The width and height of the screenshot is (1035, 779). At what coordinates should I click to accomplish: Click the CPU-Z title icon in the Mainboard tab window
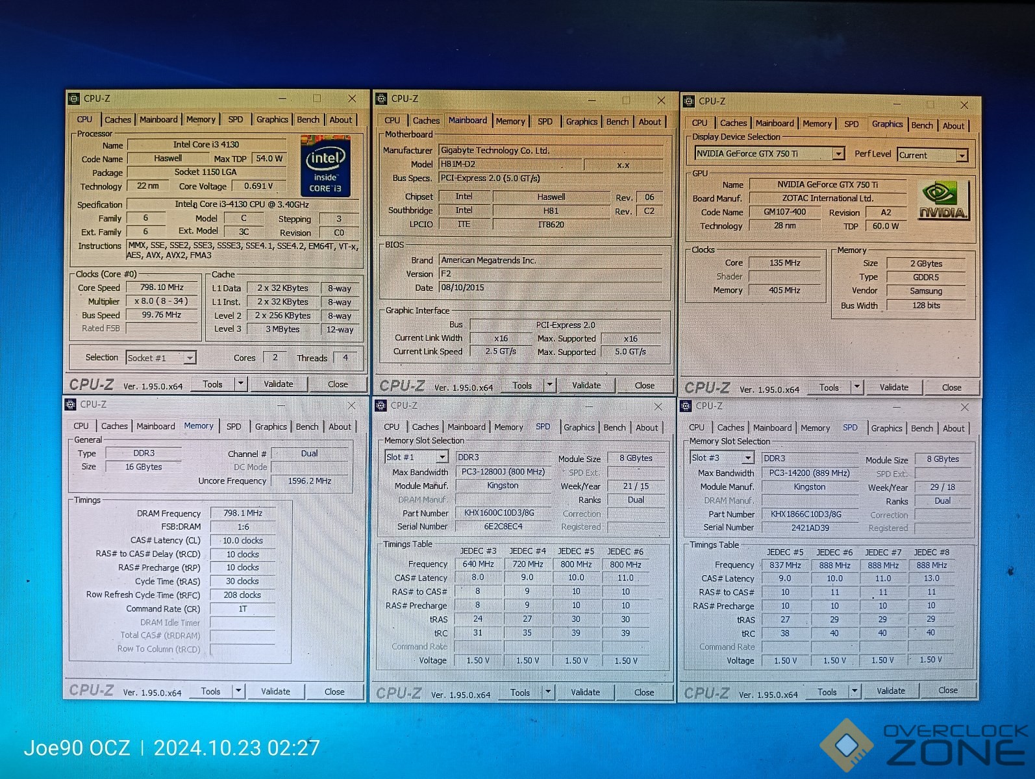click(x=382, y=99)
